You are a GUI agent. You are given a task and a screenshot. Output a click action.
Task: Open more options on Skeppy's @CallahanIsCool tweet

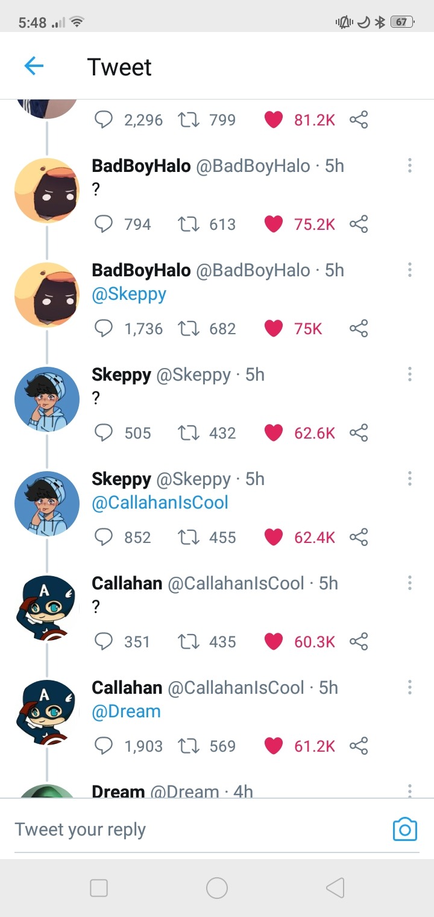pos(410,479)
